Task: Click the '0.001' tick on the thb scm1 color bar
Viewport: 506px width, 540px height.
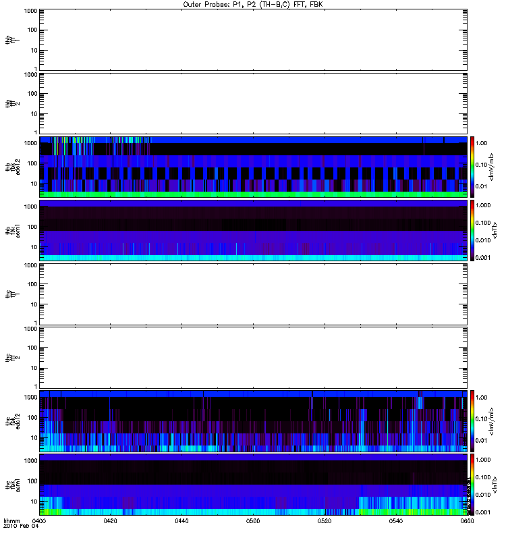Action: click(483, 258)
